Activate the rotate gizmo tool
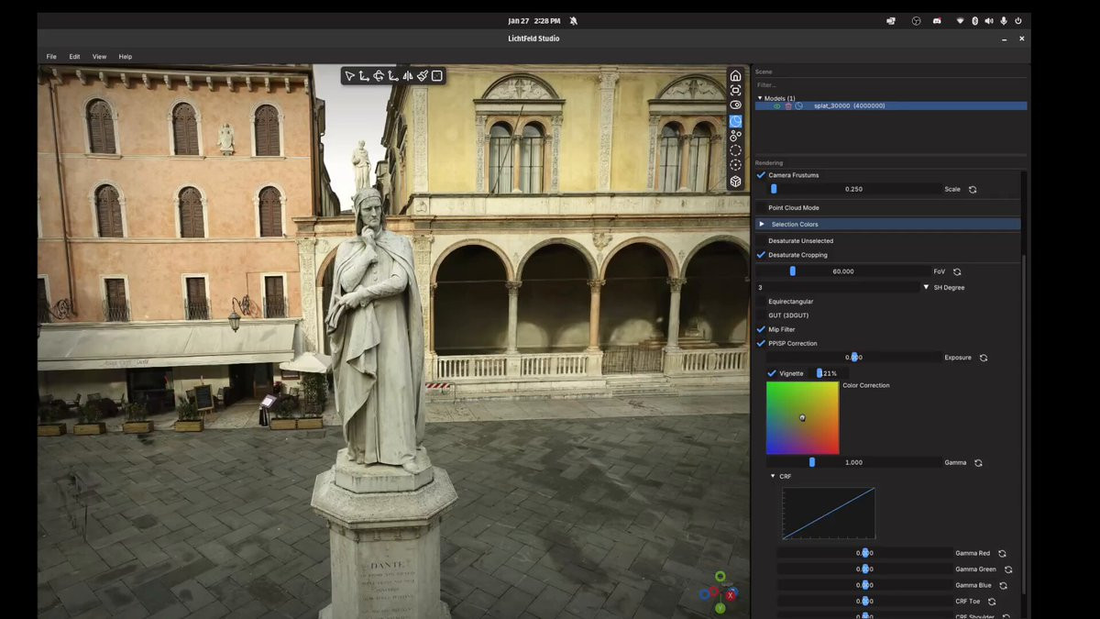This screenshot has height=619, width=1100. point(379,76)
